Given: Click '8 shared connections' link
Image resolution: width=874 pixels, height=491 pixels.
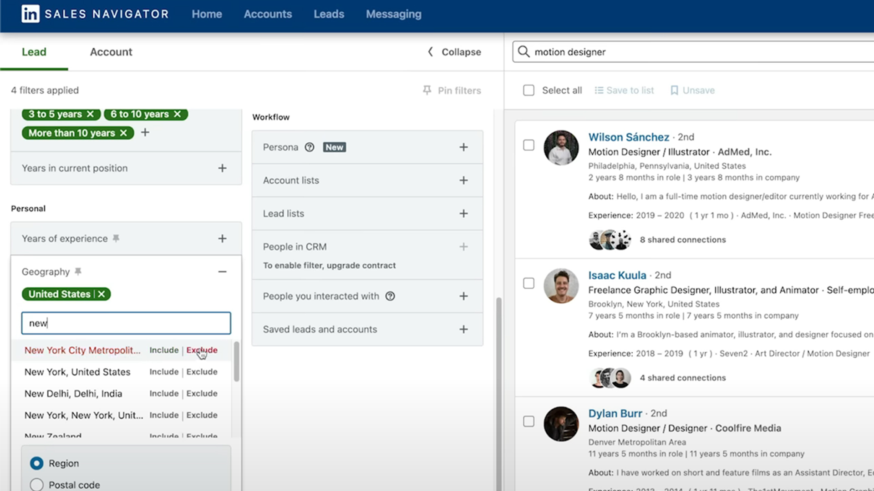Looking at the screenshot, I should pos(683,240).
